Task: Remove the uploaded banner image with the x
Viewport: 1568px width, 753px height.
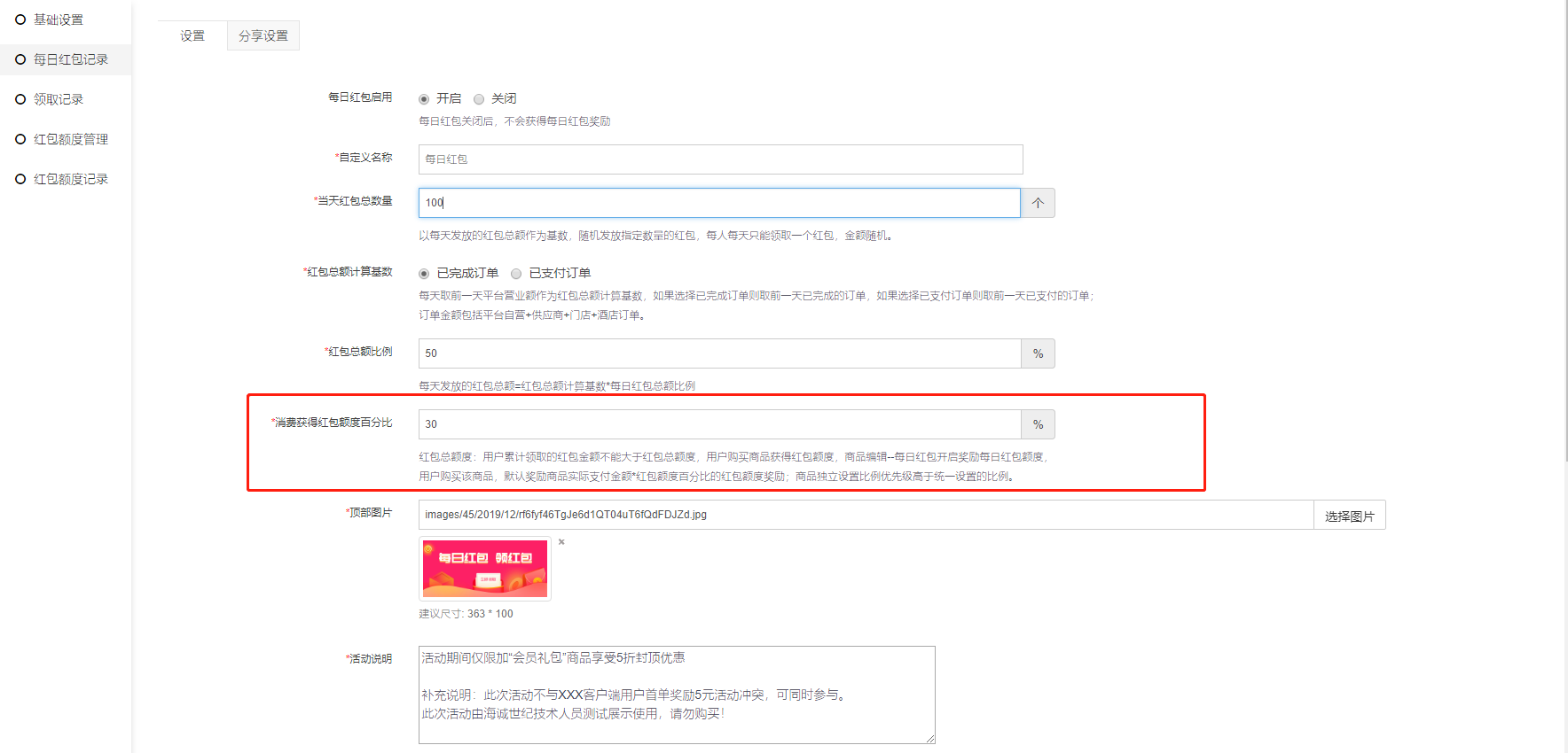Action: [561, 541]
